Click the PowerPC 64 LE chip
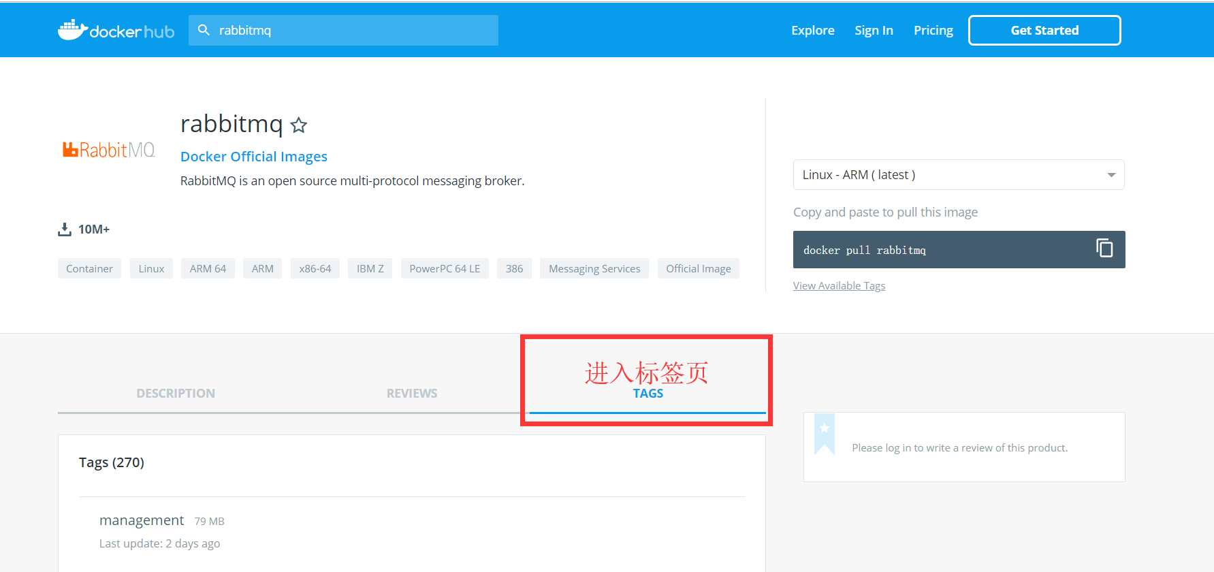This screenshot has width=1214, height=572. point(445,269)
